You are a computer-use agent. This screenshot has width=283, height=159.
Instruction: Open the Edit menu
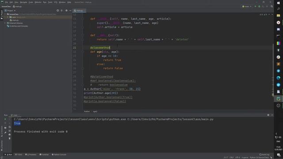11,2
